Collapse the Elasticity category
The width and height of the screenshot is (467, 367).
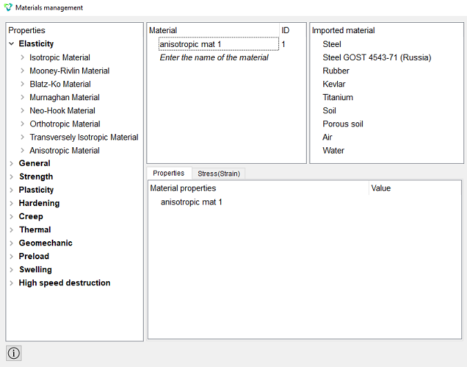tap(12, 44)
